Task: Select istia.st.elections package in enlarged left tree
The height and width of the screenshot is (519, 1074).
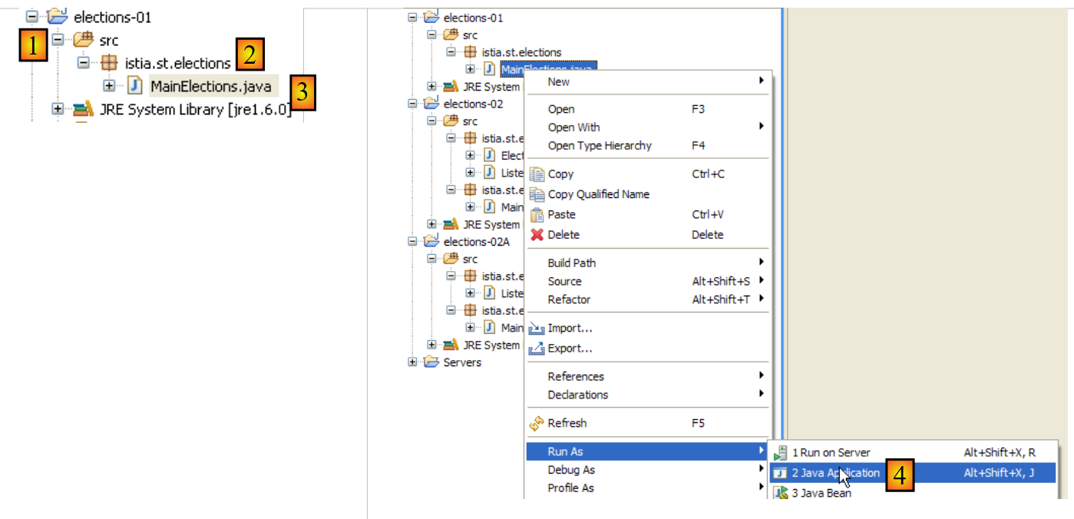Action: coord(177,63)
